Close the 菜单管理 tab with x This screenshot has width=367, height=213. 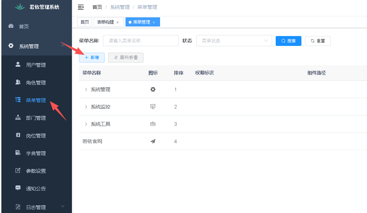click(x=154, y=22)
